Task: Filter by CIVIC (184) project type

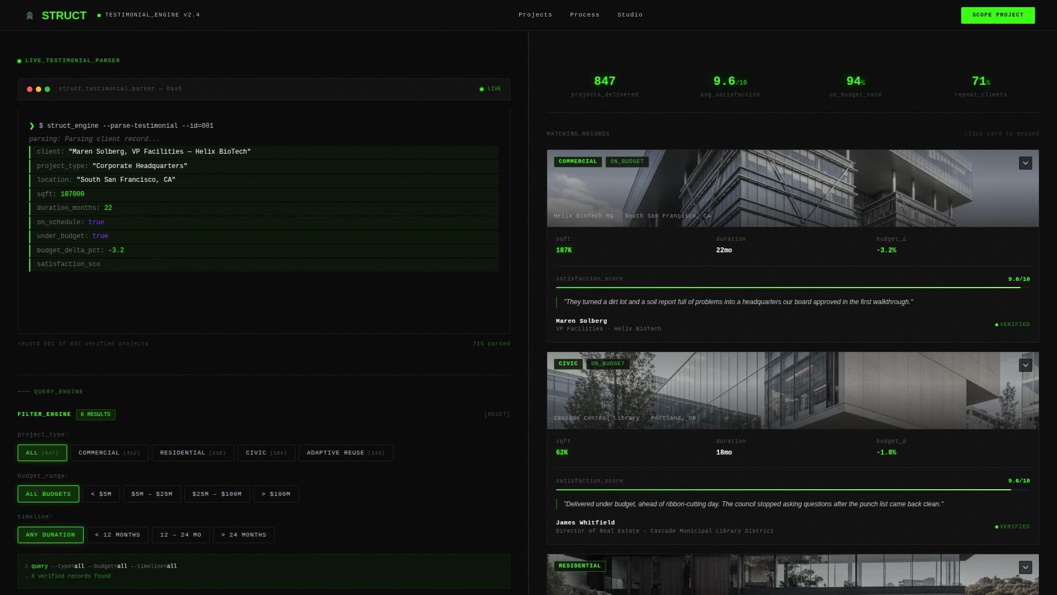Action: click(x=266, y=453)
